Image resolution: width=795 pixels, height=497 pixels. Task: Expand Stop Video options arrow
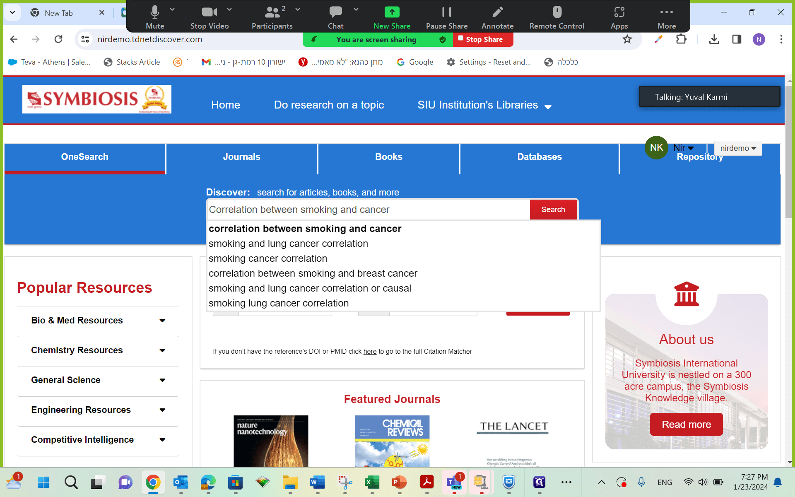pos(229,9)
